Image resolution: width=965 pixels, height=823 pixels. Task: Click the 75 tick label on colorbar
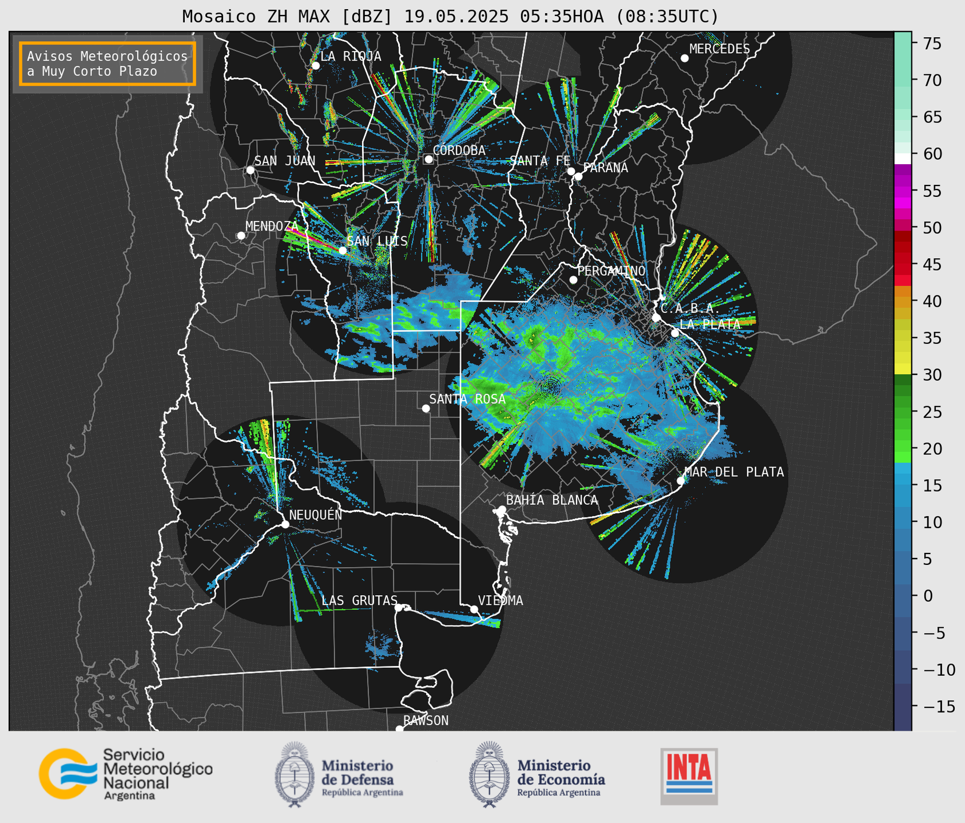point(932,43)
